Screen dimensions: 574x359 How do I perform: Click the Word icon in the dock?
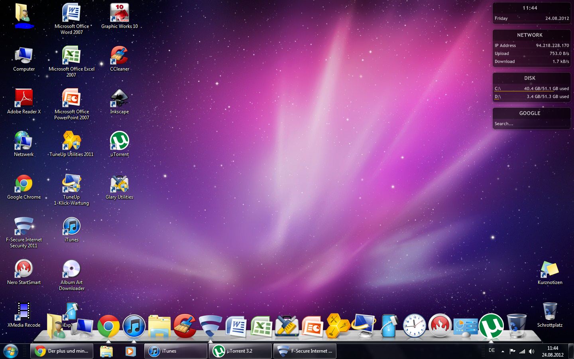click(236, 326)
